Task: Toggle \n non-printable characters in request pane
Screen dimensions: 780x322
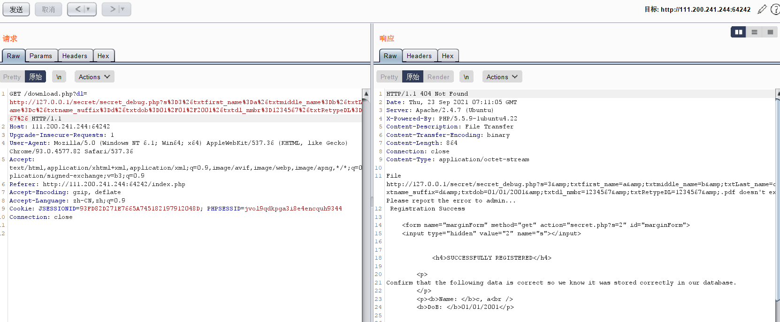Action: pyautogui.click(x=59, y=77)
